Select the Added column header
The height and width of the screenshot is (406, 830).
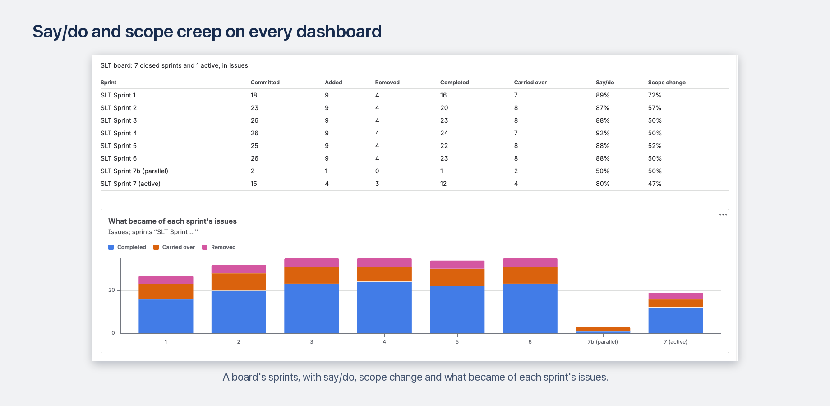333,83
